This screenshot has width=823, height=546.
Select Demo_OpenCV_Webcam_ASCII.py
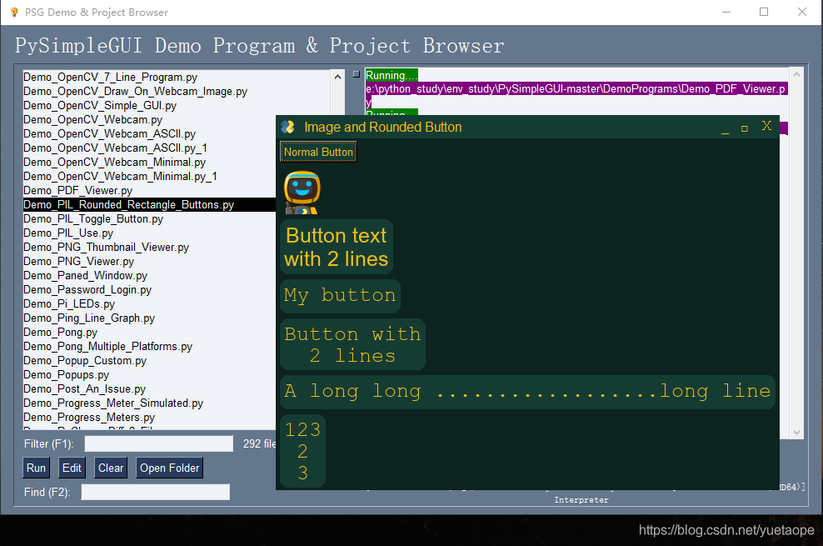pos(109,134)
